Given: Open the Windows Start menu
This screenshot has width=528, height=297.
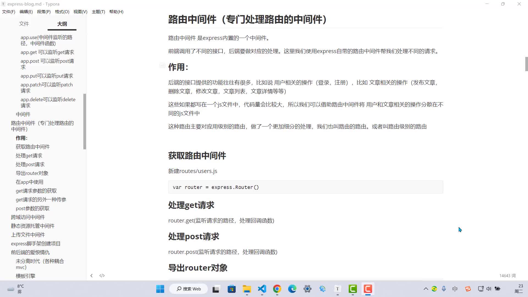Looking at the screenshot, I should [160, 289].
